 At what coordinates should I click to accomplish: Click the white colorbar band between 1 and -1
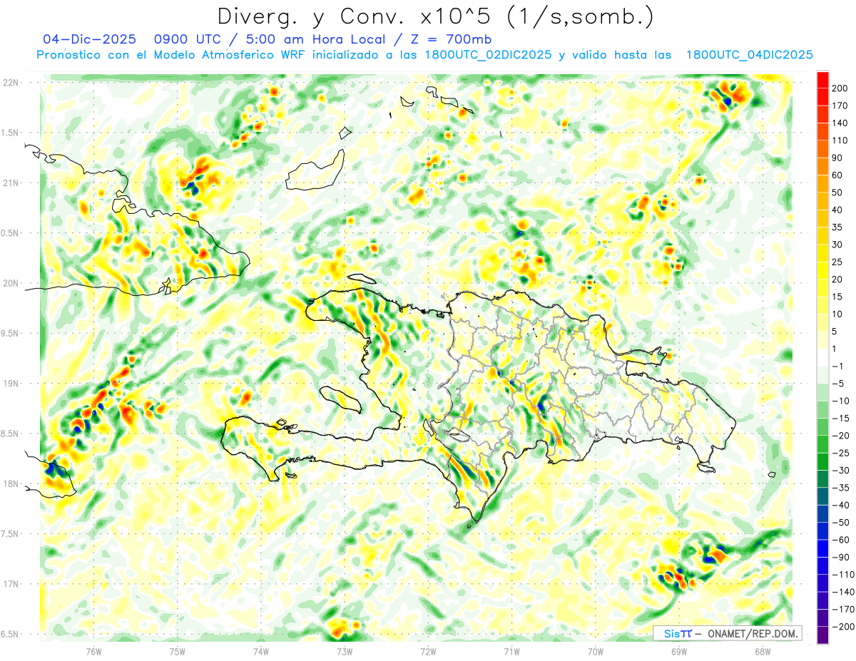pos(822,357)
